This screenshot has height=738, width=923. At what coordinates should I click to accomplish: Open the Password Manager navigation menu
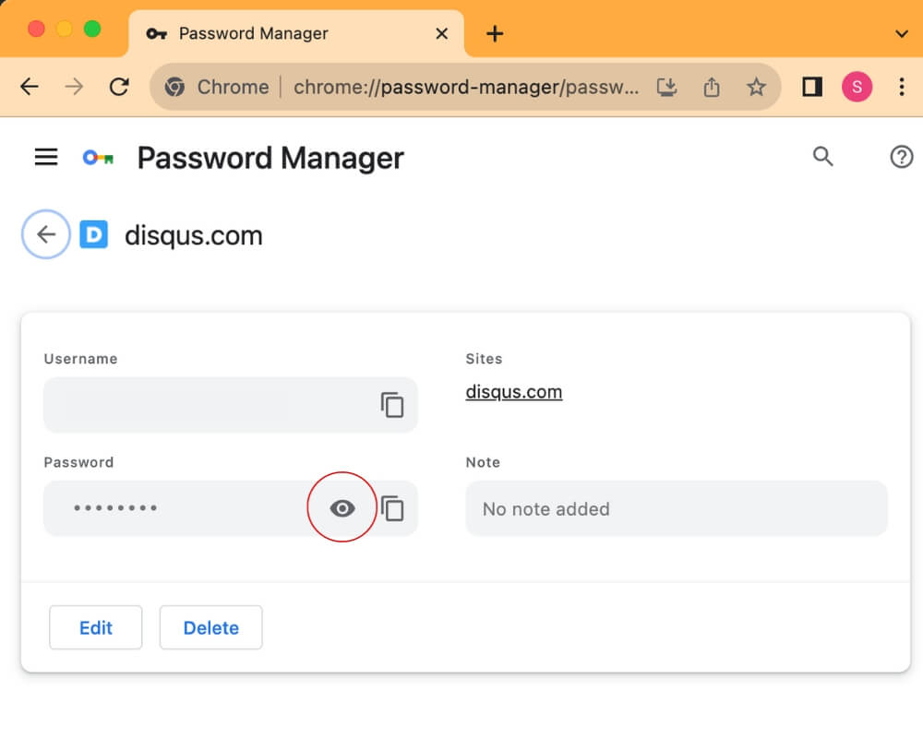click(45, 157)
